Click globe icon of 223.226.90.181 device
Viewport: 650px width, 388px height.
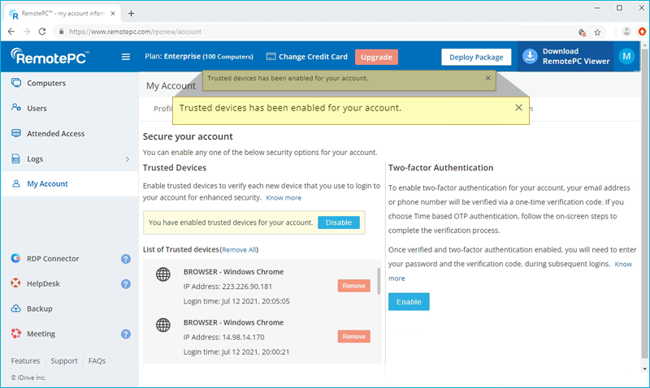(x=163, y=274)
